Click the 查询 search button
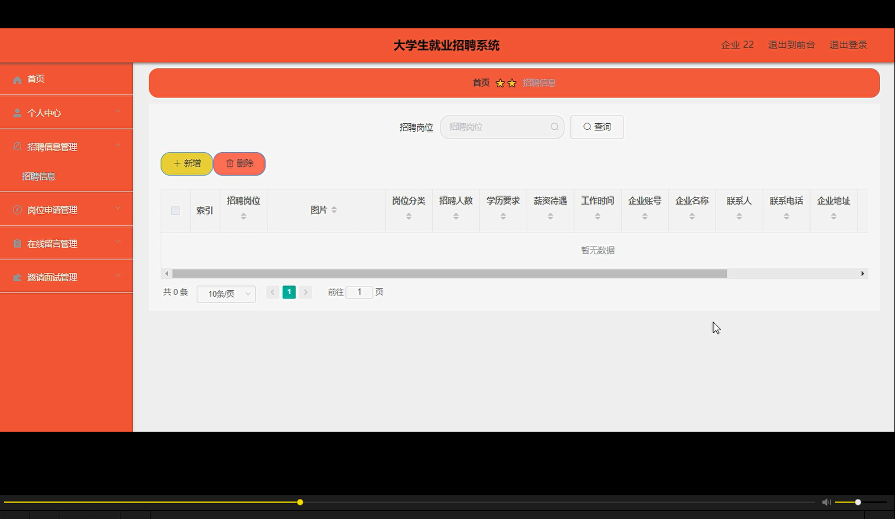Viewport: 895px width, 519px height. click(597, 127)
